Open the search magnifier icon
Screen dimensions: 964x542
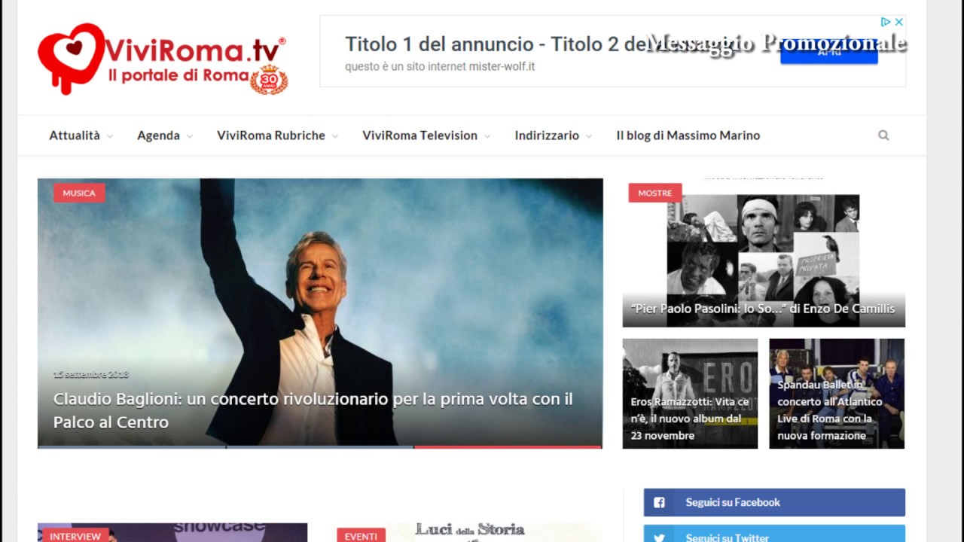pyautogui.click(x=883, y=135)
